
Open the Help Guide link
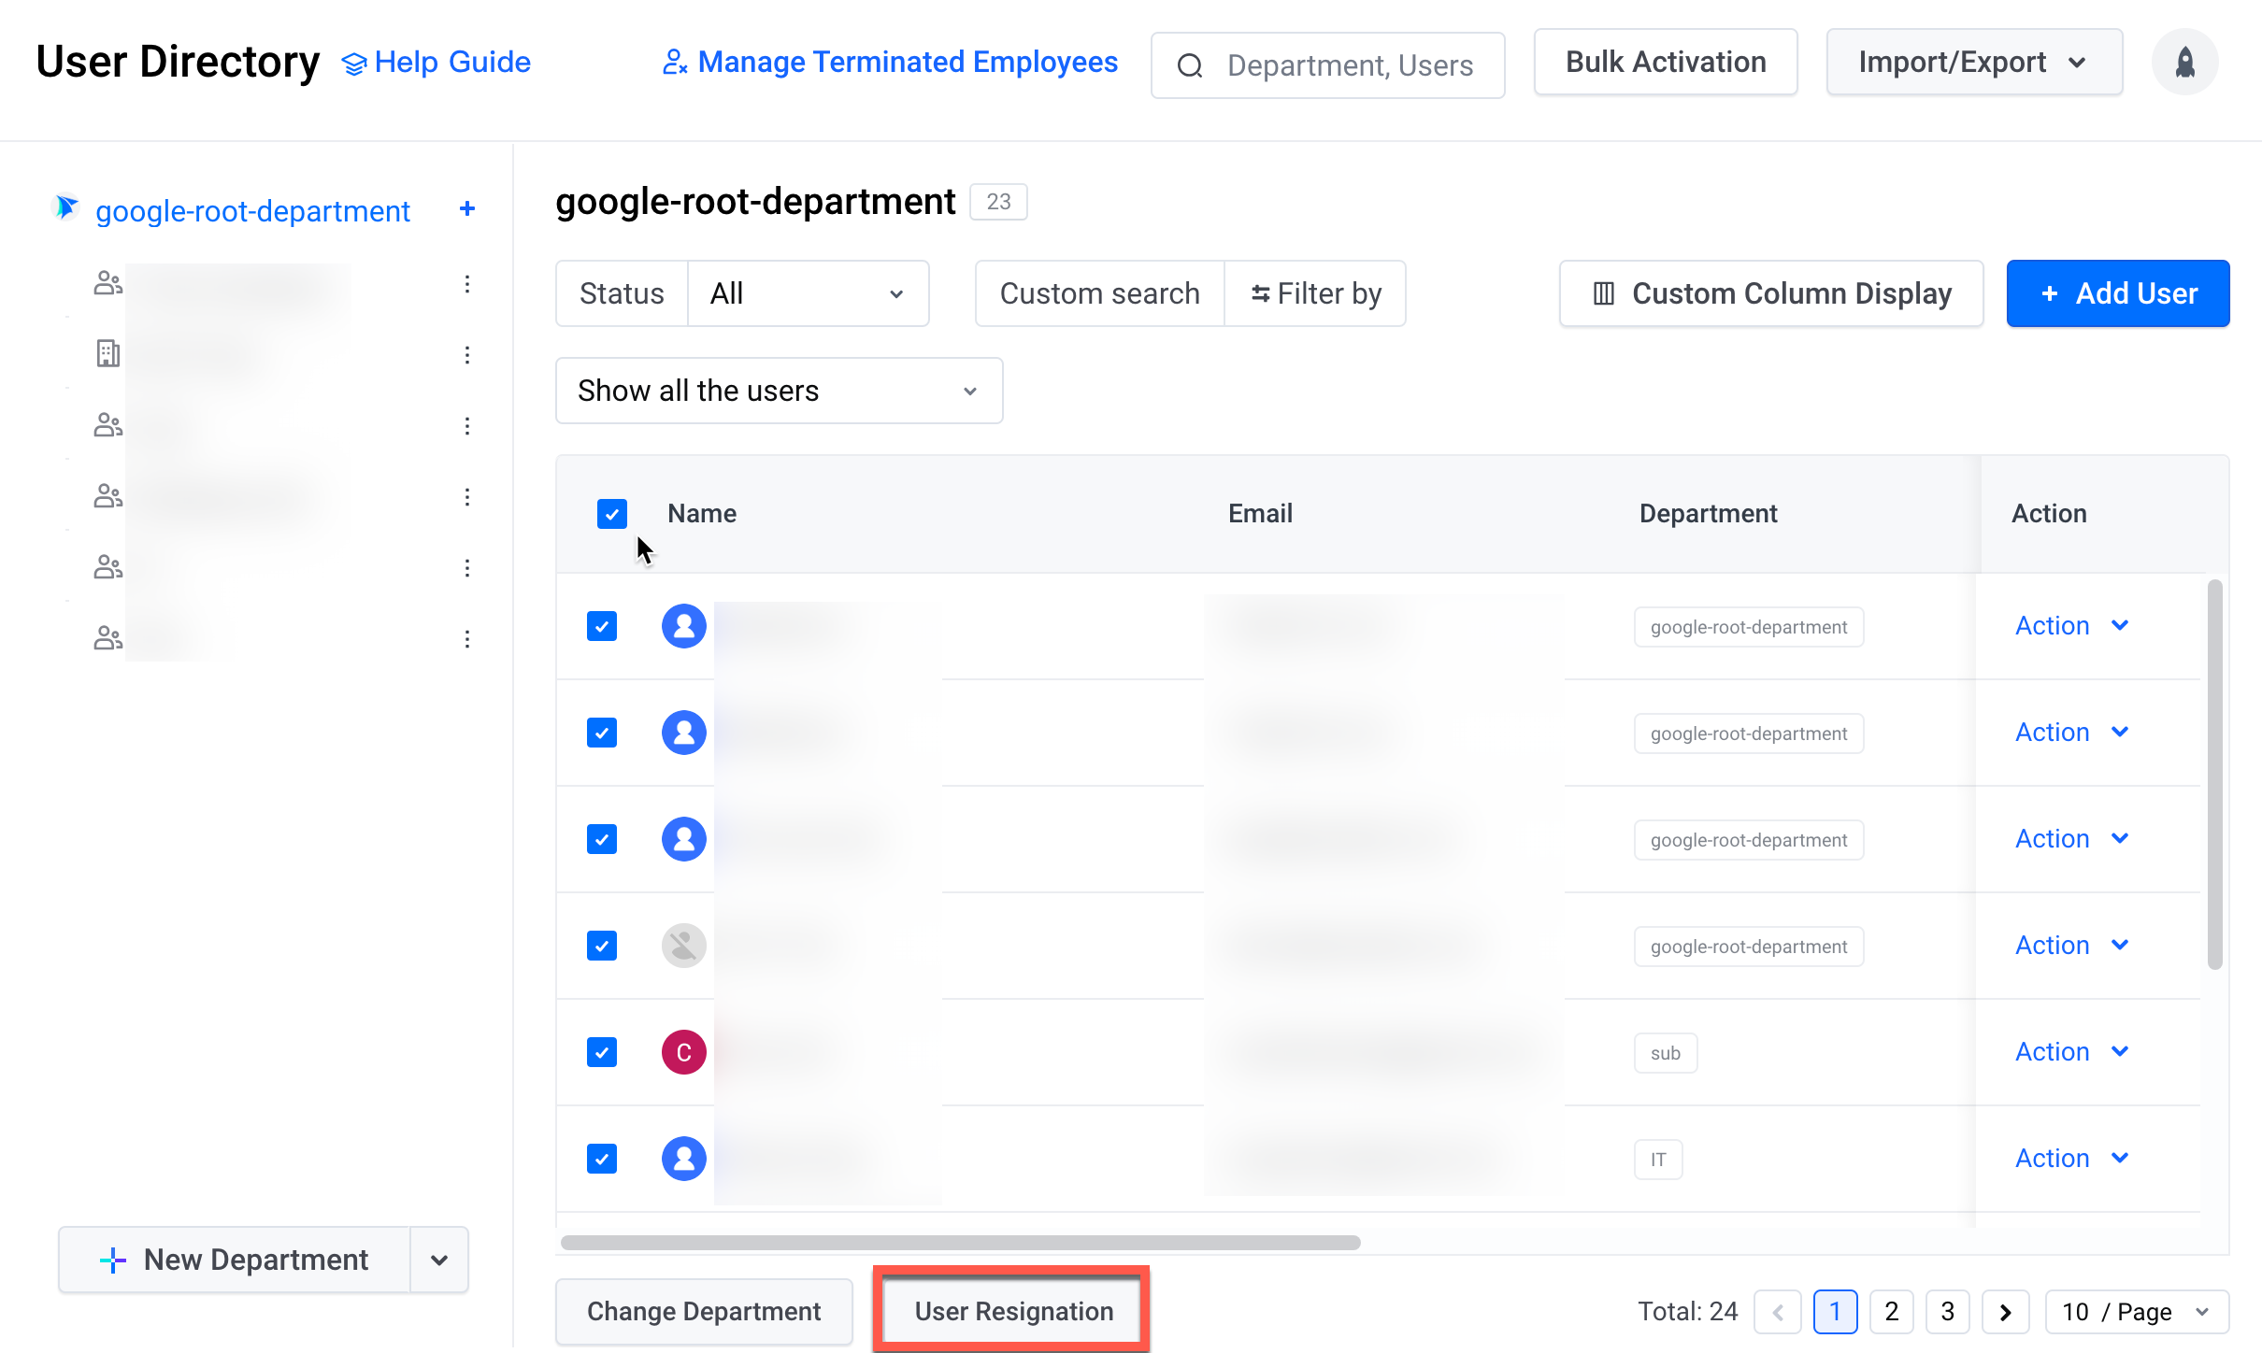pos(437,62)
